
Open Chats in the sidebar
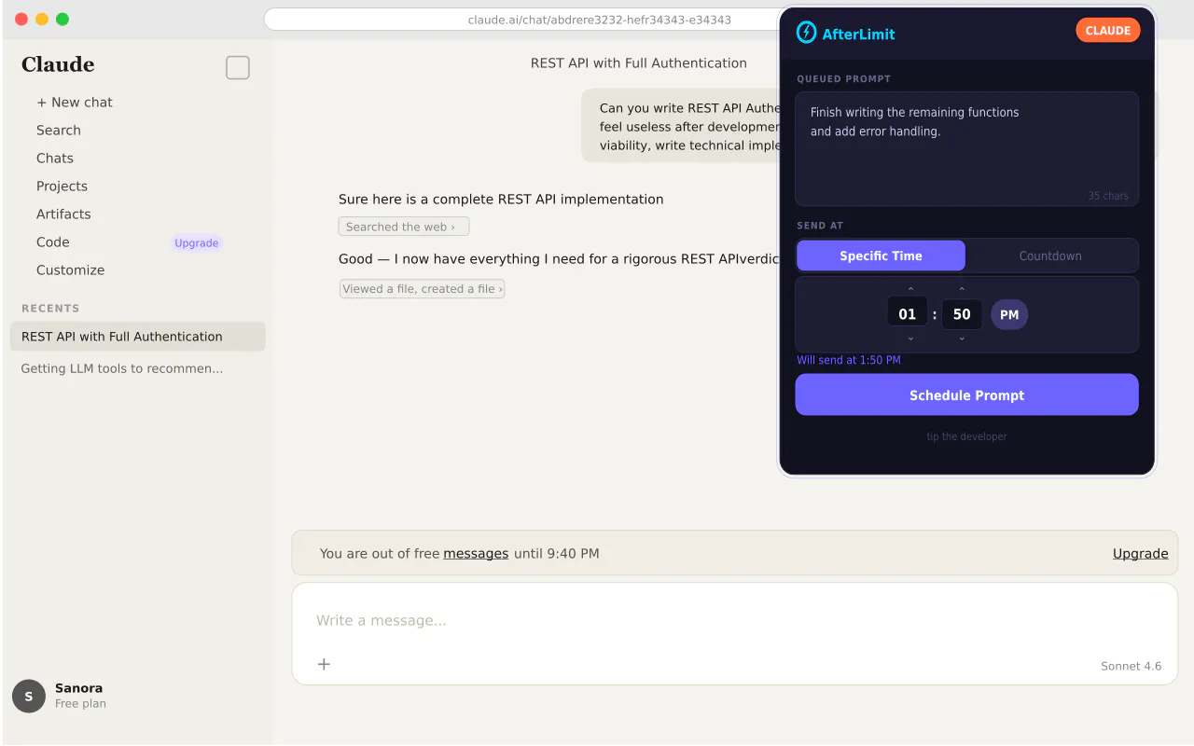point(55,159)
